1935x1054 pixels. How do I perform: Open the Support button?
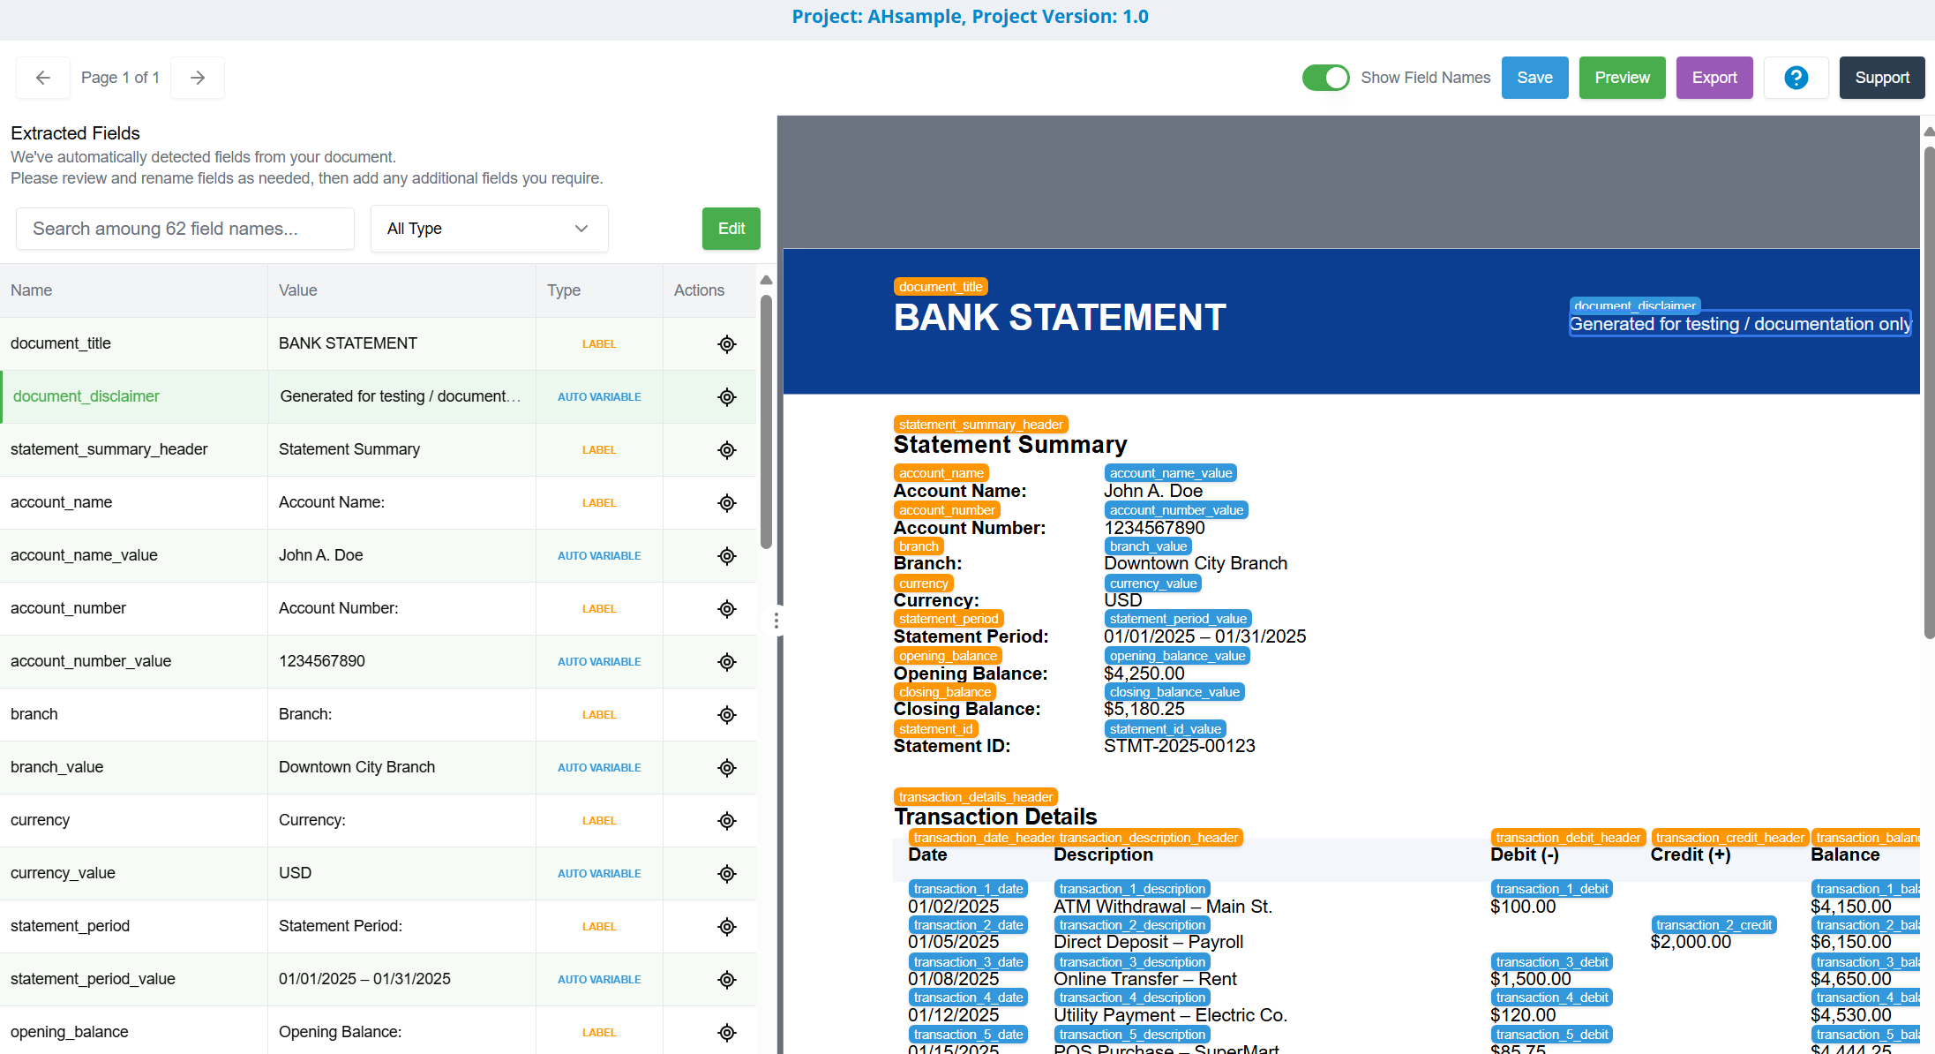tap(1881, 78)
